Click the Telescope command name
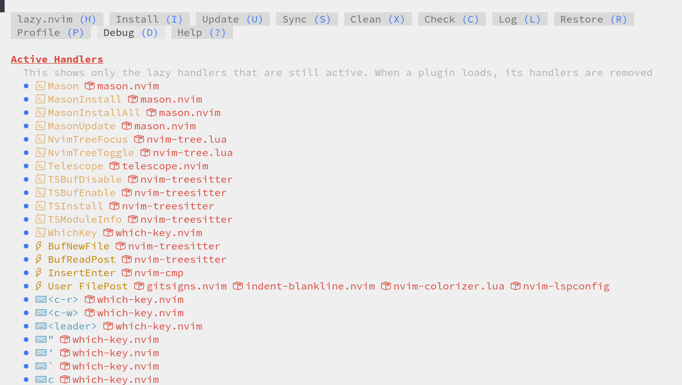The width and height of the screenshot is (682, 385). 76,166
